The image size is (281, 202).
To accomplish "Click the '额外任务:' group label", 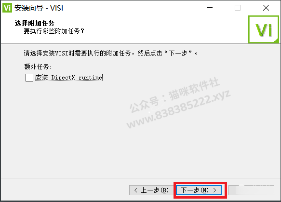I will pos(38,67).
